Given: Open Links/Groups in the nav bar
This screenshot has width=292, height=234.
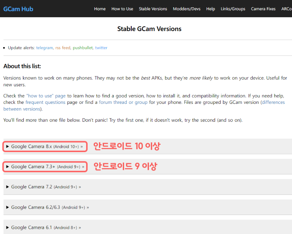Looking at the screenshot, I should [x=233, y=9].
